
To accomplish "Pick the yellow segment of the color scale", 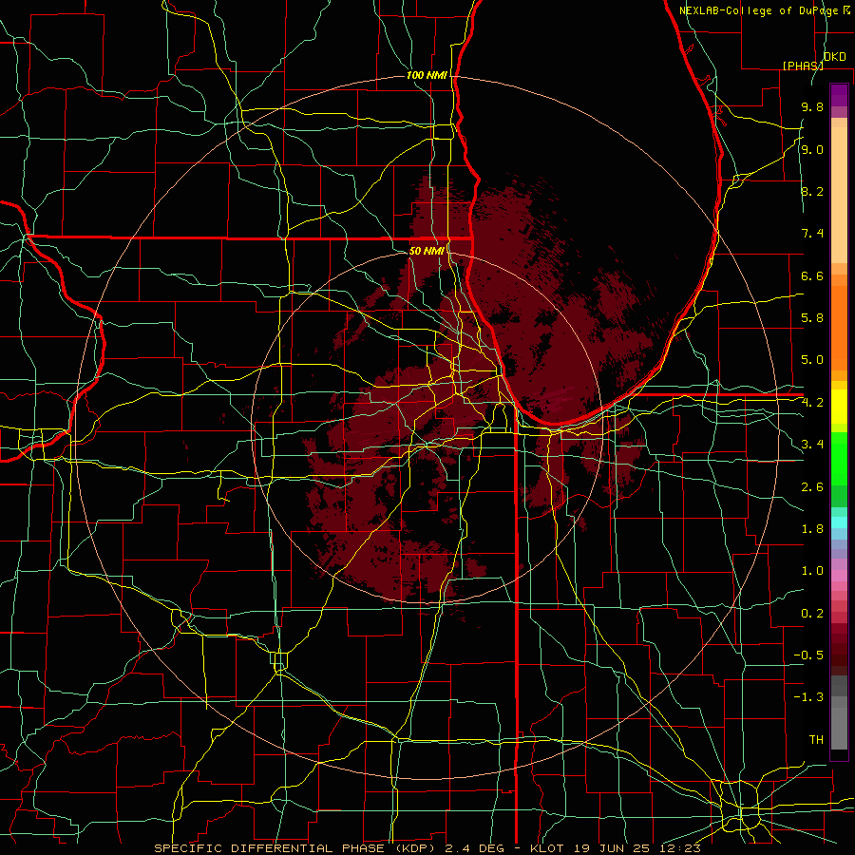I will [x=839, y=407].
